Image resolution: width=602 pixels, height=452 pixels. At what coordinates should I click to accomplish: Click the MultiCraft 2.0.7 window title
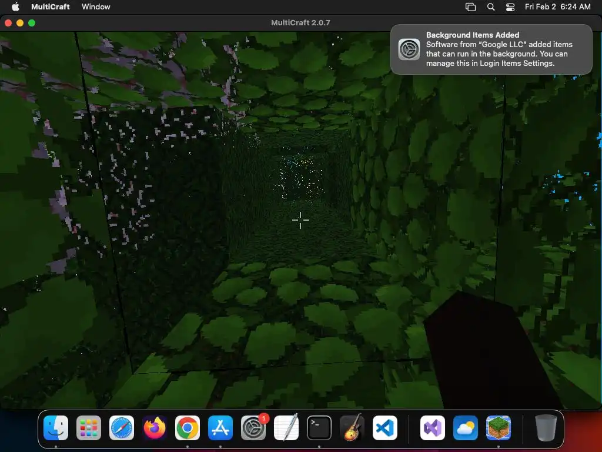[300, 23]
